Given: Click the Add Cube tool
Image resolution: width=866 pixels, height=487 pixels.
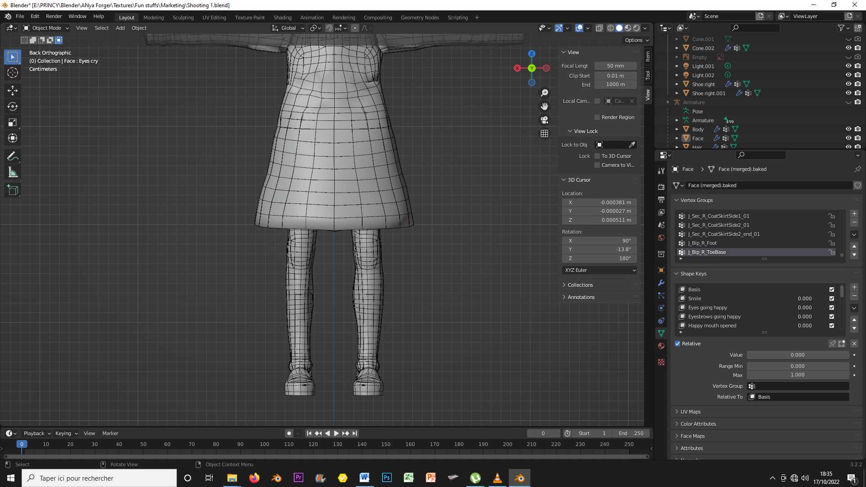Looking at the screenshot, I should tap(13, 190).
